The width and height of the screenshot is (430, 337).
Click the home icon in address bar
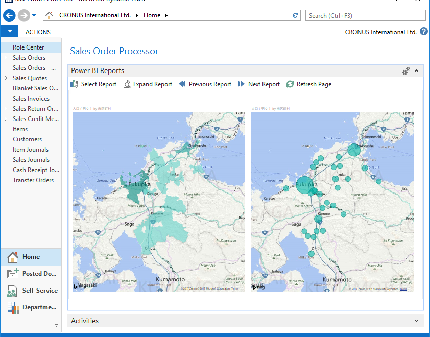pyautogui.click(x=49, y=15)
